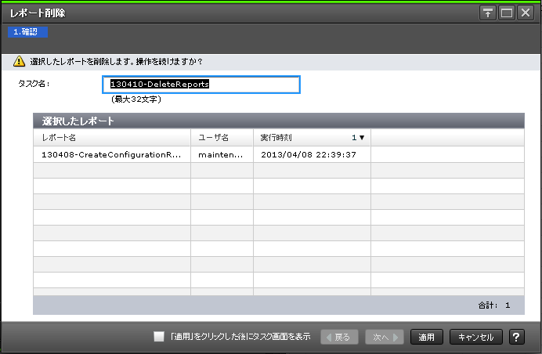Sort by レポート名 column header
This screenshot has width=542, height=354.
point(112,138)
